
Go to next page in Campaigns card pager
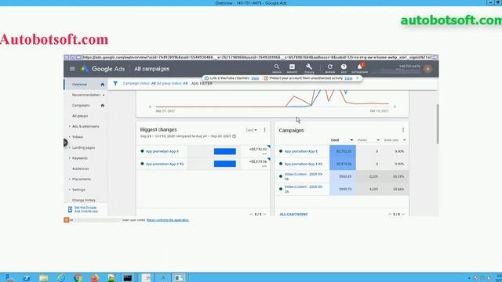pyautogui.click(x=403, y=214)
